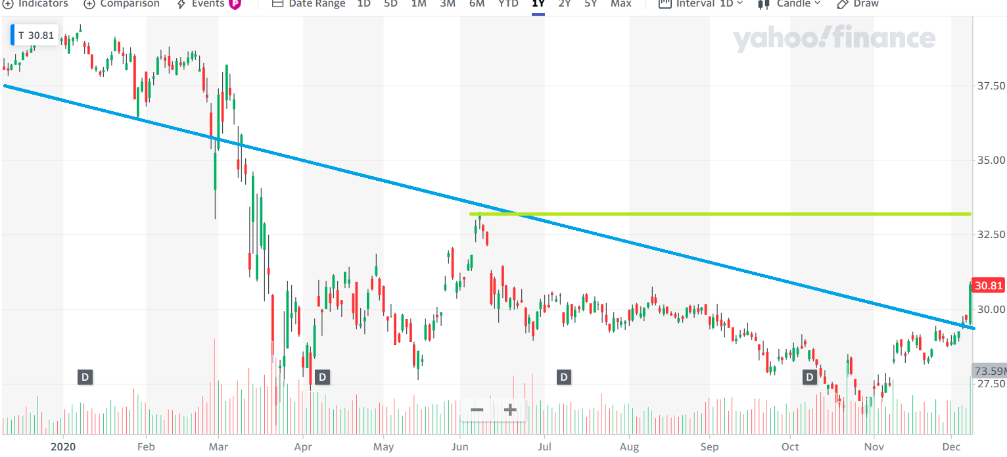This screenshot has width=1007, height=457.
Task: Select the 1Y range
Action: pyautogui.click(x=538, y=4)
